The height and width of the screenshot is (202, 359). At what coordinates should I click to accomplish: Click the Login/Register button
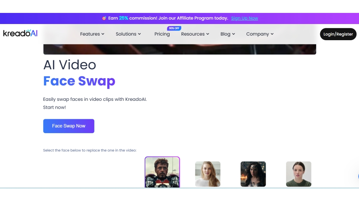[x=338, y=34]
